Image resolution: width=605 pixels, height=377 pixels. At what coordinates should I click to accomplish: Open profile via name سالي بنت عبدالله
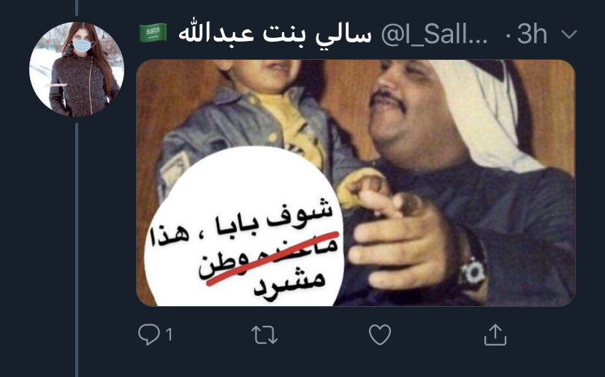274,35
